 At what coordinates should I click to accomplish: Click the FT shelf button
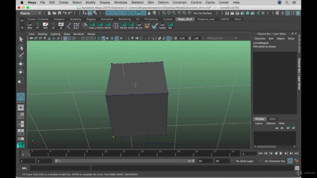(38, 26)
